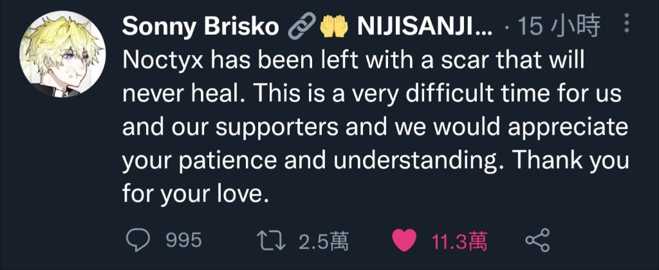Select the chain link emoji in name
Screen dimensions: 659x270
coord(301,27)
